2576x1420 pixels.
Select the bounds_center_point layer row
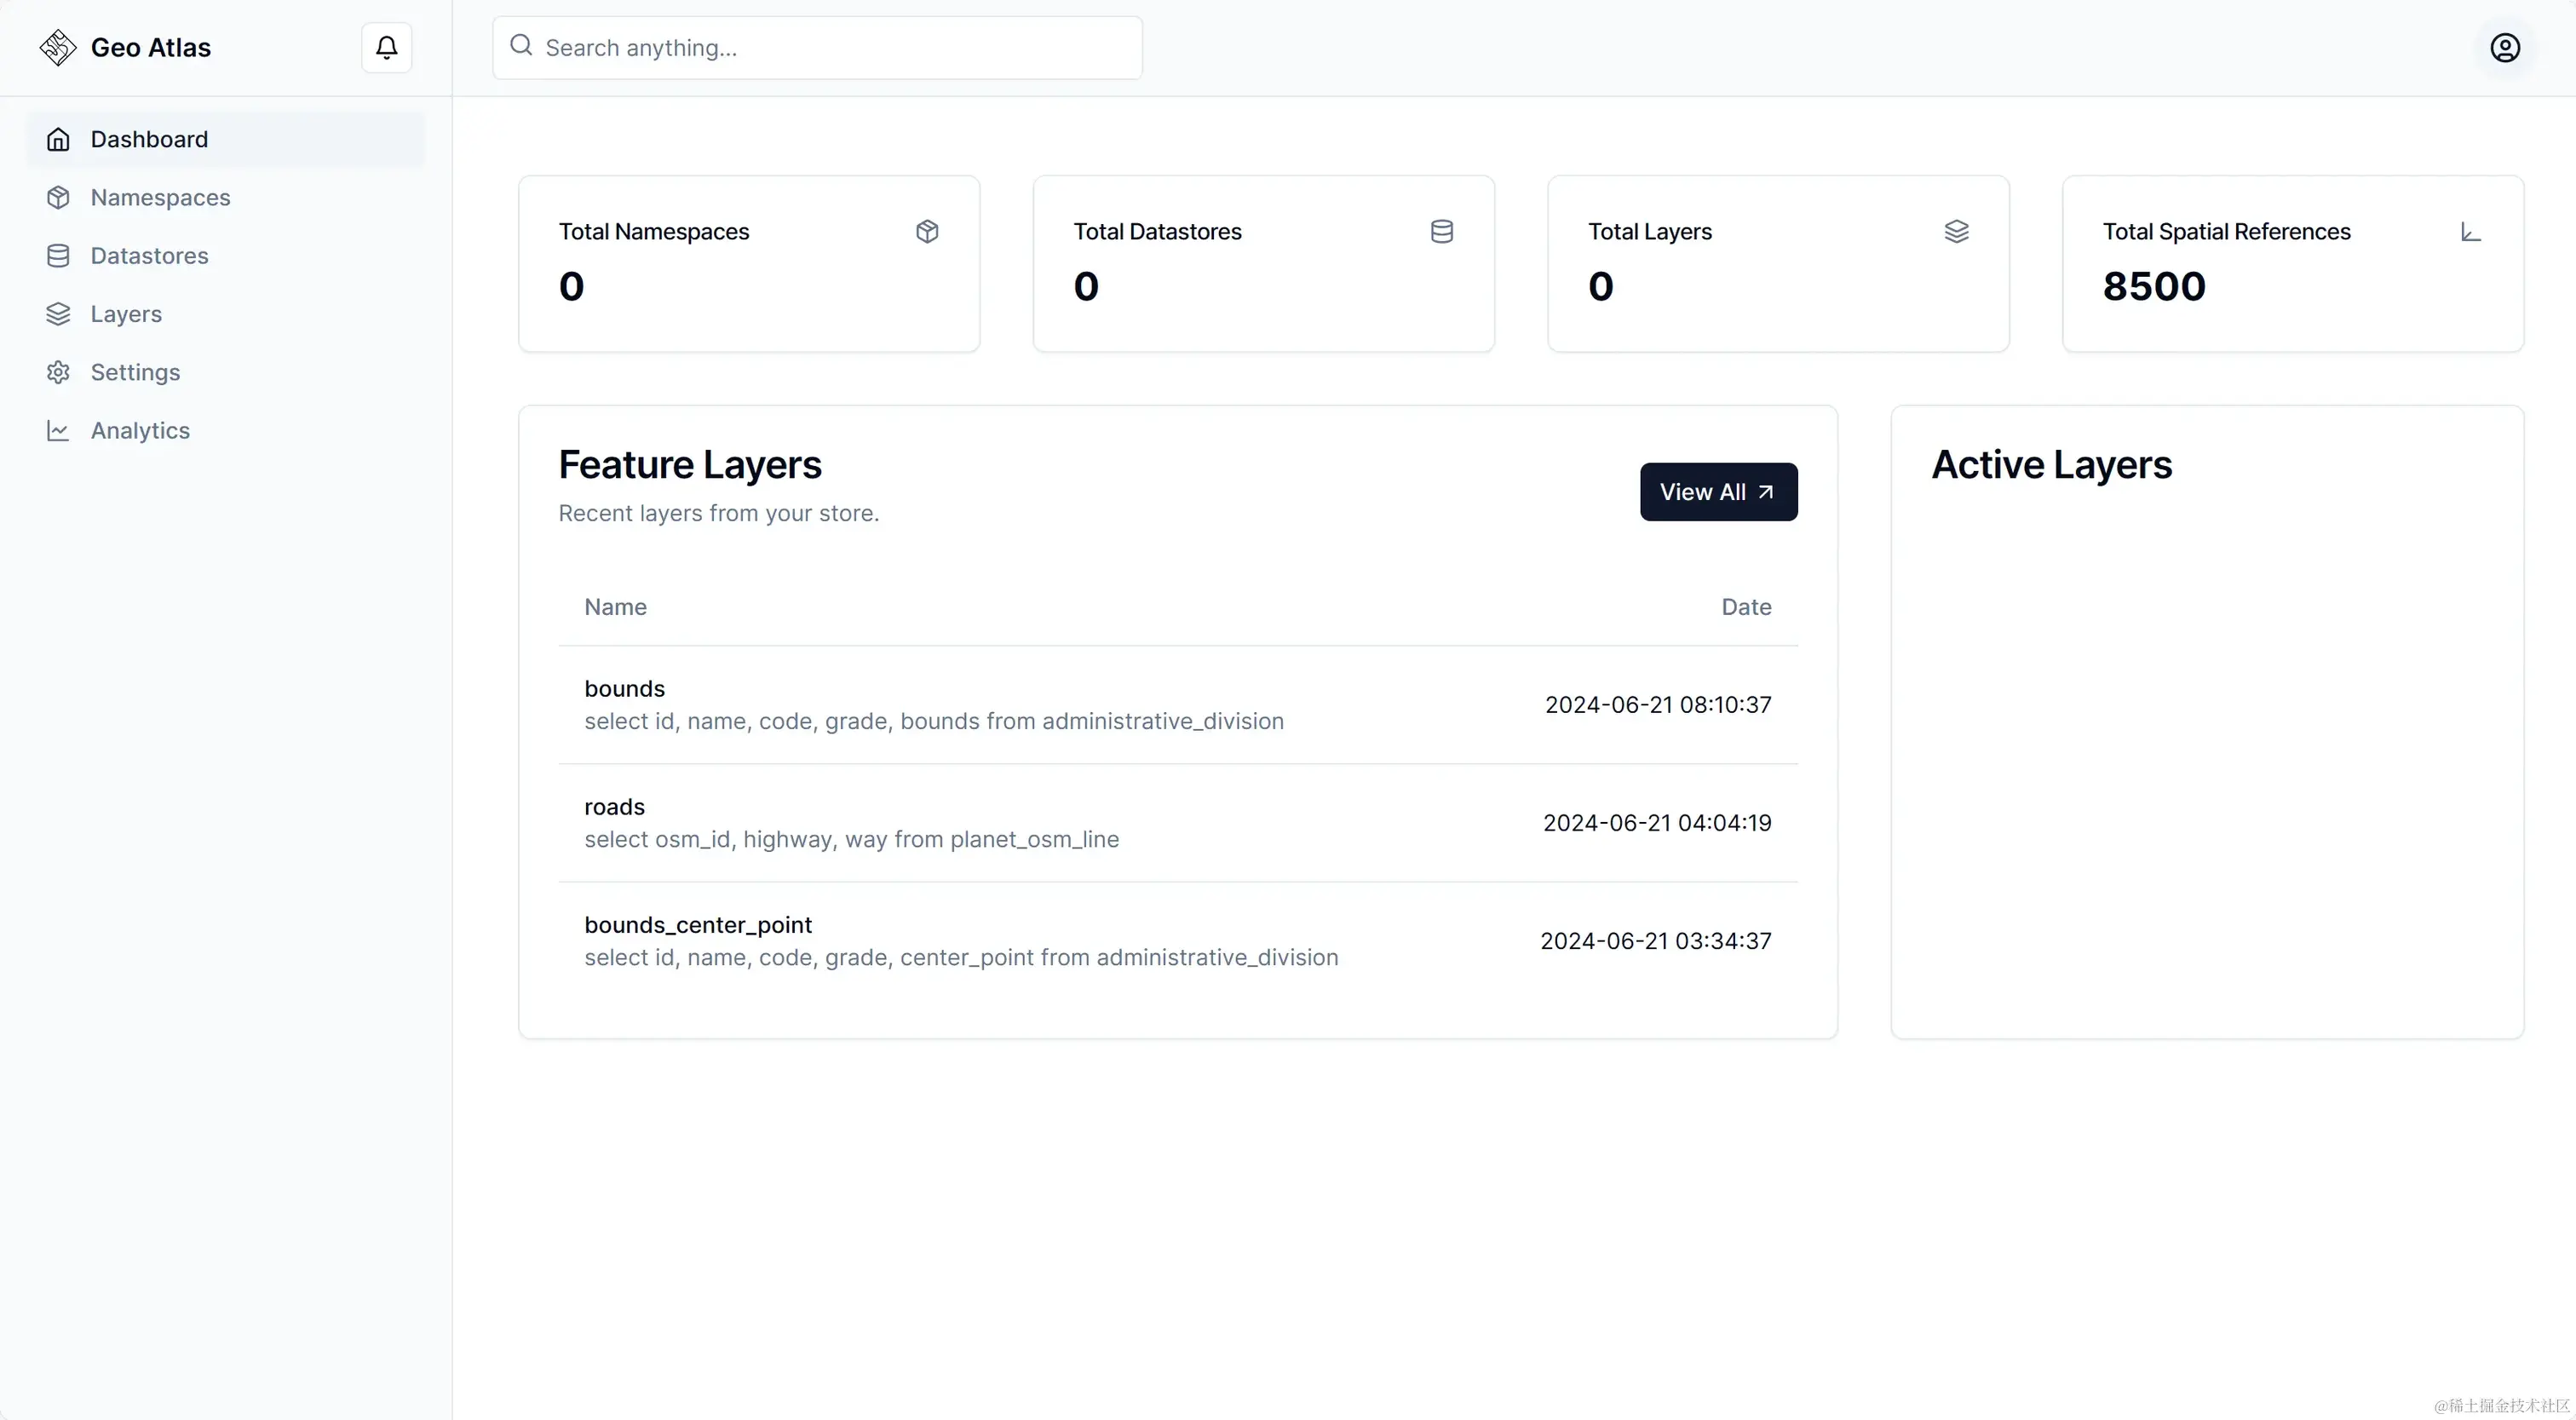pos(1177,941)
